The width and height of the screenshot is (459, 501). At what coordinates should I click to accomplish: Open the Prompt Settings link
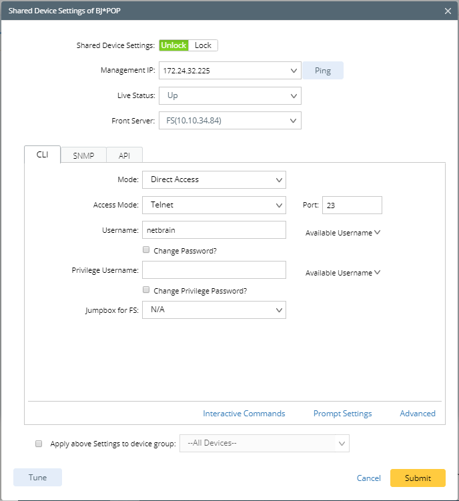342,414
